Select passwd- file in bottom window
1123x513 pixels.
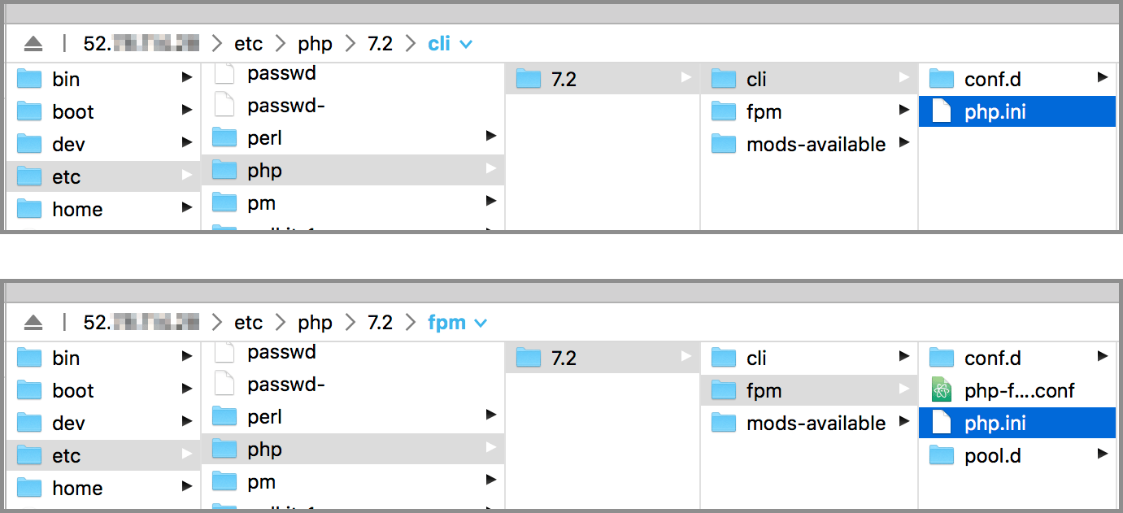point(353,384)
